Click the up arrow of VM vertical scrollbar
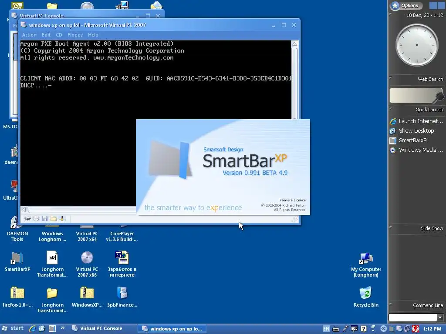 (x=295, y=44)
